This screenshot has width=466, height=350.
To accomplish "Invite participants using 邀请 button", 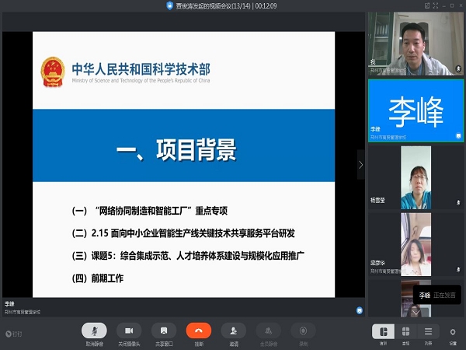I will [x=234, y=331].
